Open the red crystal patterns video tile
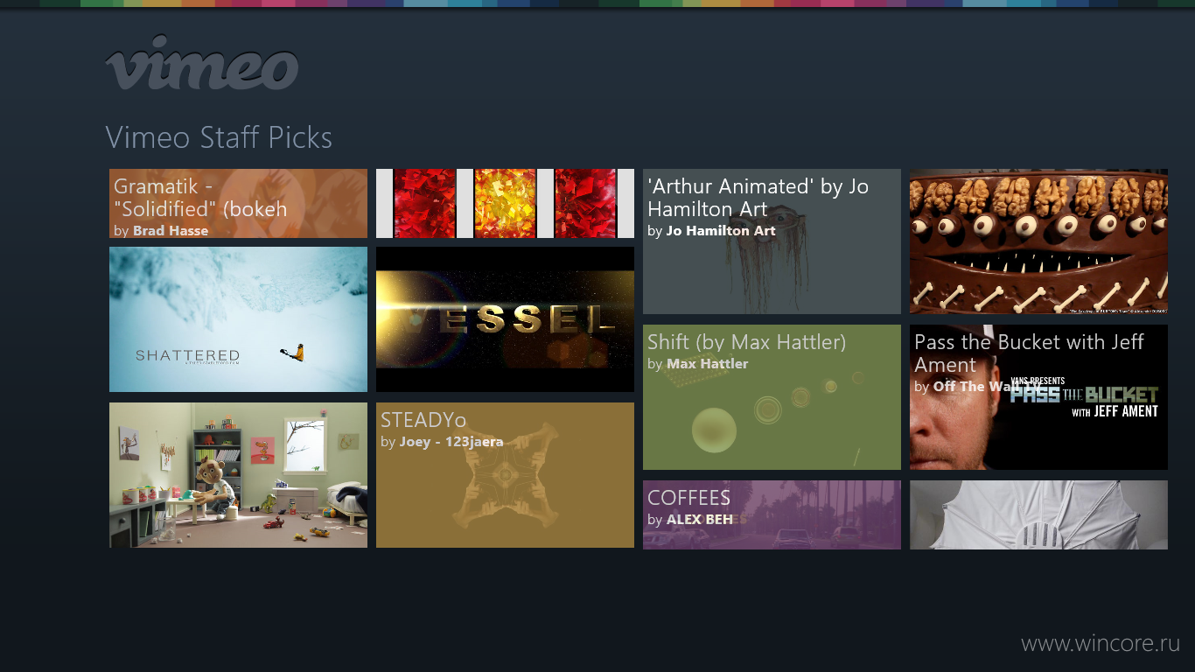Screen dimensions: 1195x672 click(505, 203)
